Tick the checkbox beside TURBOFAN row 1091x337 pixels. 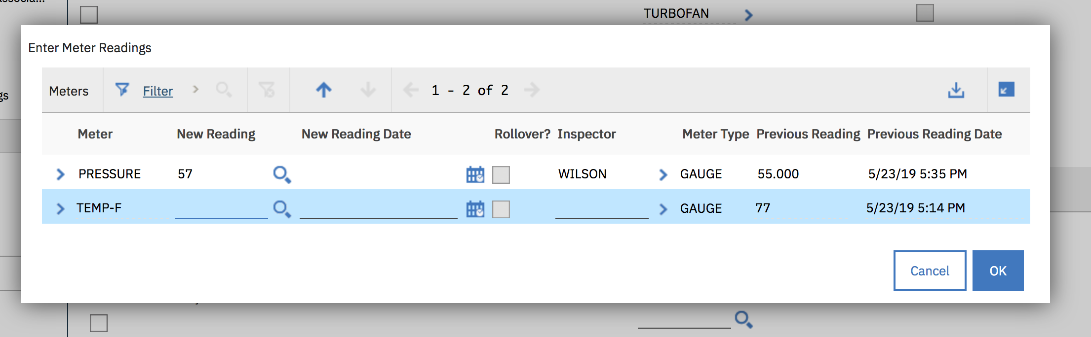(x=89, y=15)
